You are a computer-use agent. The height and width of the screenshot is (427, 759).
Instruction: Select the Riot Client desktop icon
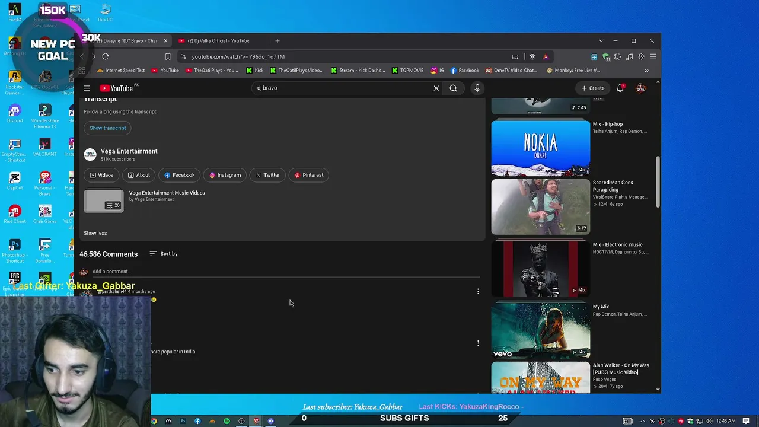pos(15,215)
